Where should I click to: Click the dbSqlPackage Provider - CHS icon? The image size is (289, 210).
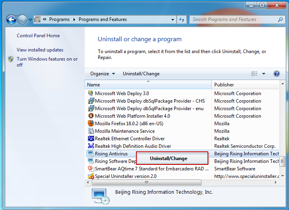(x=91, y=101)
